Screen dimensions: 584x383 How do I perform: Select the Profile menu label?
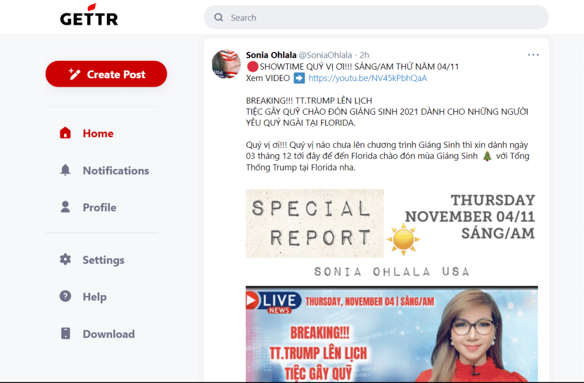pyautogui.click(x=99, y=207)
